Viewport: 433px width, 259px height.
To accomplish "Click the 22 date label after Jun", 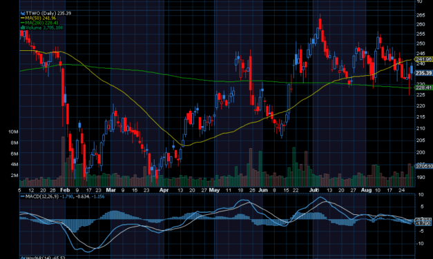I will coord(296,190).
